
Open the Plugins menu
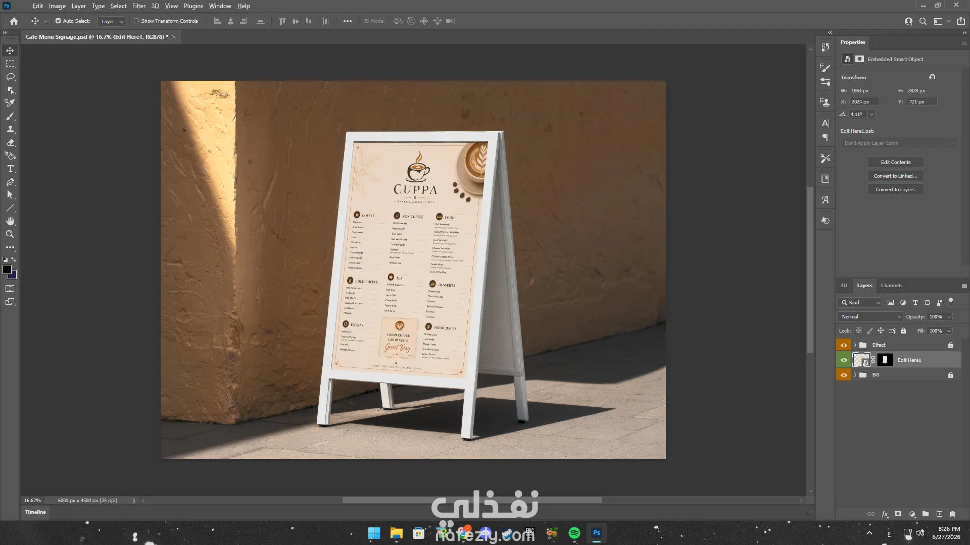coord(193,6)
